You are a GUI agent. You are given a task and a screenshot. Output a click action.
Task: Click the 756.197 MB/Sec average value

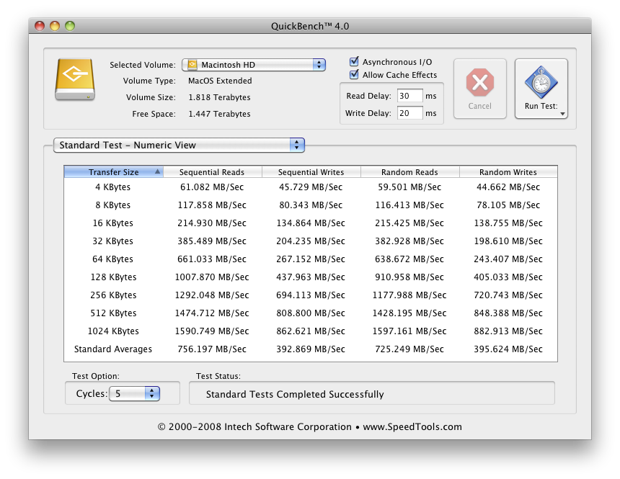click(x=212, y=349)
